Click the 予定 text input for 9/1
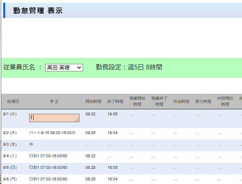242x184 pixels. [x=54, y=118]
